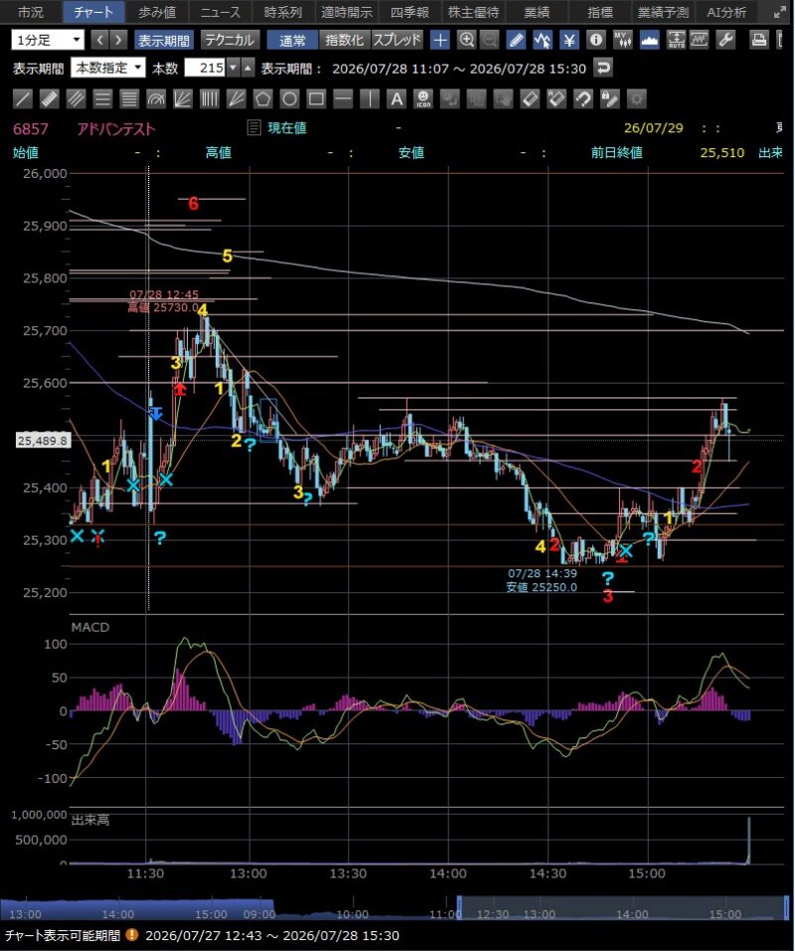Viewport: 795px width, 951px height.
Task: Select the parallel channel lines drawing tool
Action: [x=76, y=98]
